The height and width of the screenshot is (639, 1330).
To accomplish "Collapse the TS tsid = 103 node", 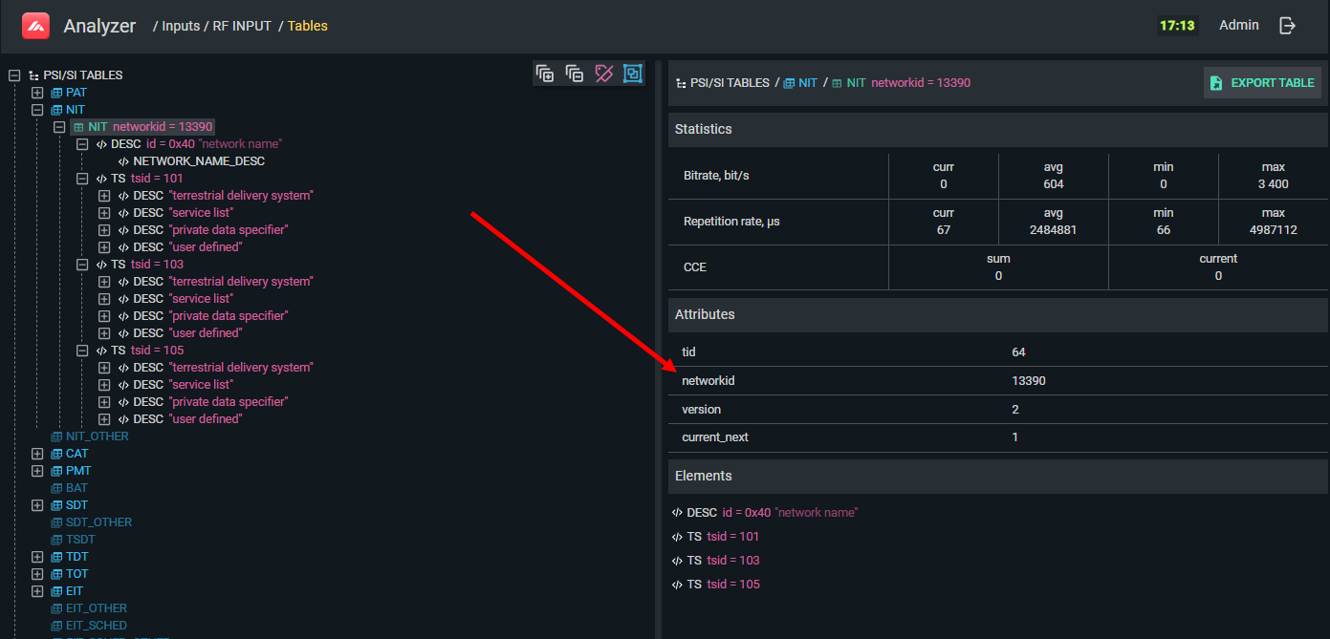I will 82,265.
